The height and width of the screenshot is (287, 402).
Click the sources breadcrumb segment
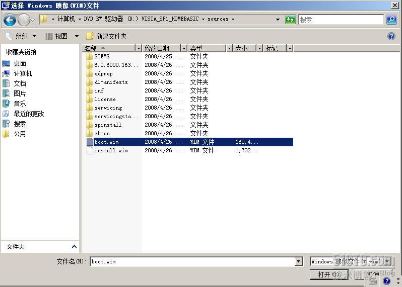coord(218,19)
